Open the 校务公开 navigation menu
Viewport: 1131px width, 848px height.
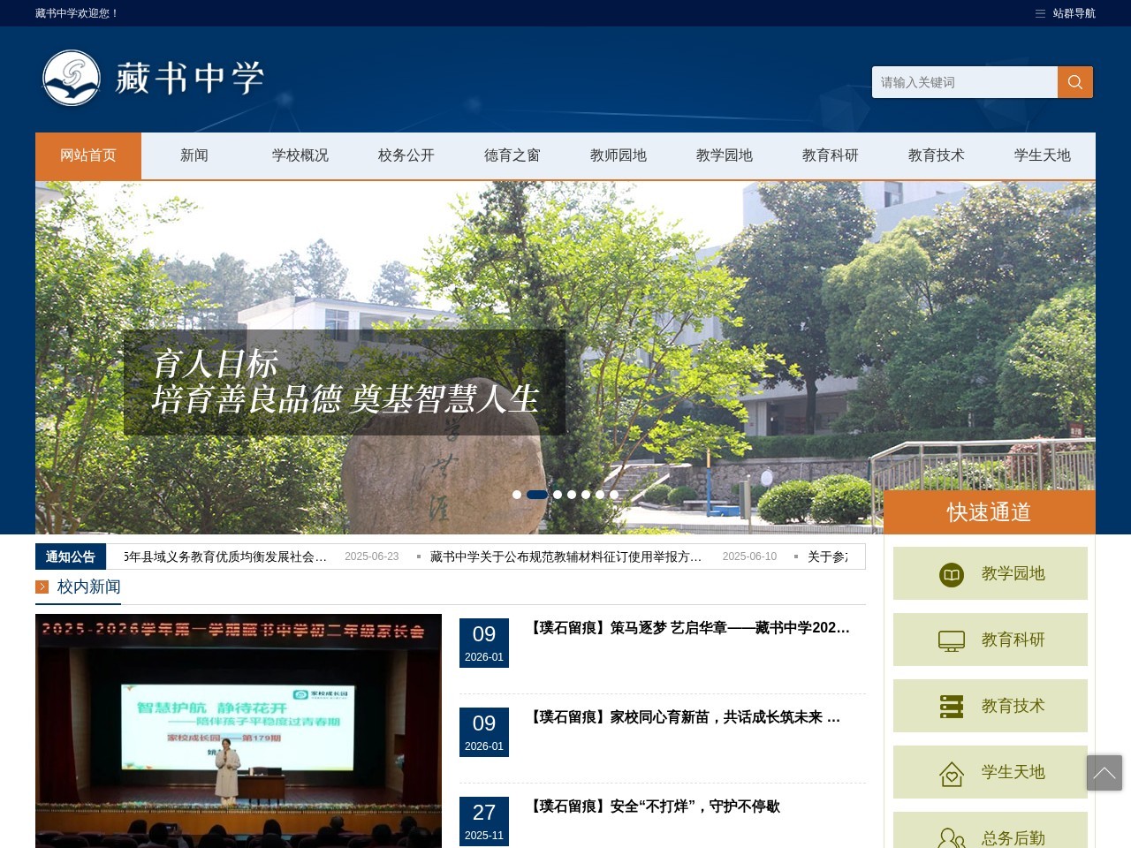(406, 155)
